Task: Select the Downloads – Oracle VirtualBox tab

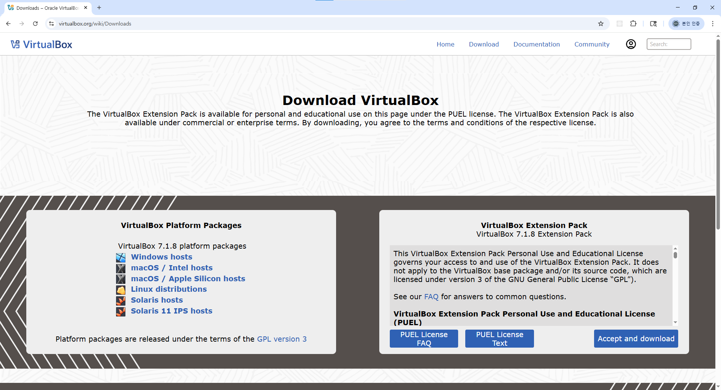Action: click(x=47, y=8)
